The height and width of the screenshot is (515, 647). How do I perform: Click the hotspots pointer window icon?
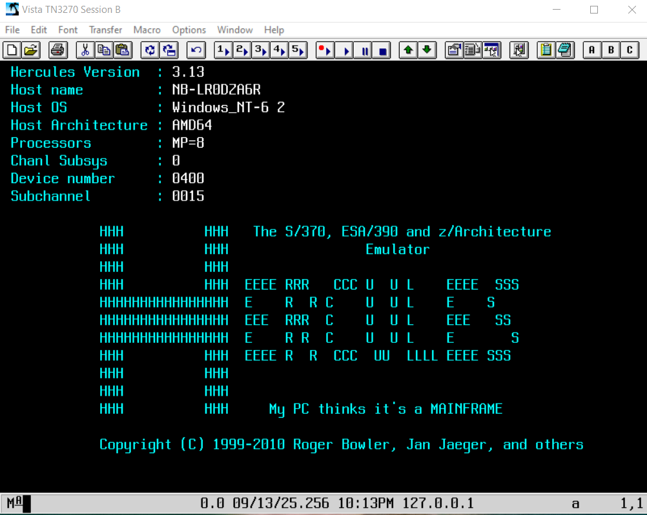click(491, 50)
